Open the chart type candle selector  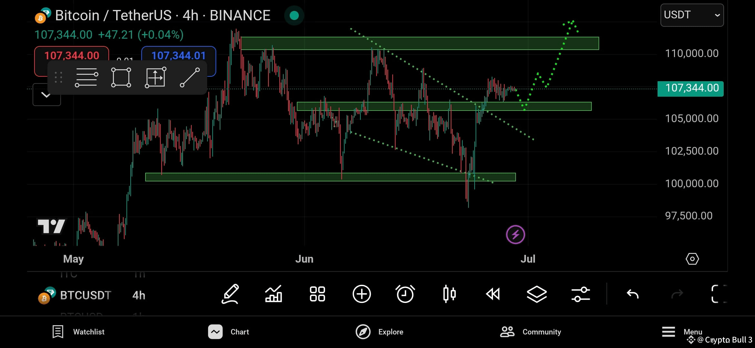[449, 294]
